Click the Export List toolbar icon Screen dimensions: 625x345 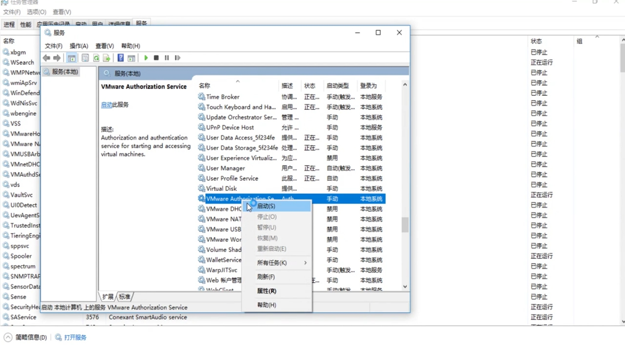[107, 57]
